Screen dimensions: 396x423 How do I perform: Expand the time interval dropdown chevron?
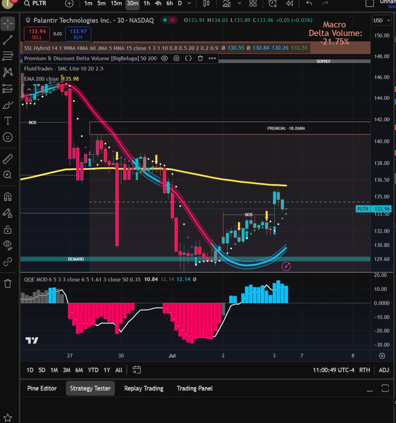189,3
